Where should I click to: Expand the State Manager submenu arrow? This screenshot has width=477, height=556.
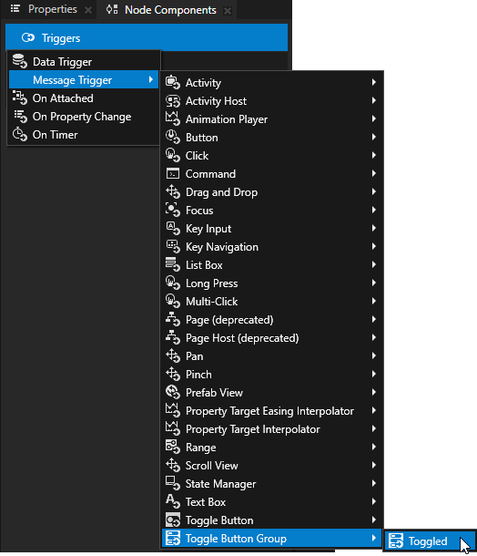[x=374, y=484]
